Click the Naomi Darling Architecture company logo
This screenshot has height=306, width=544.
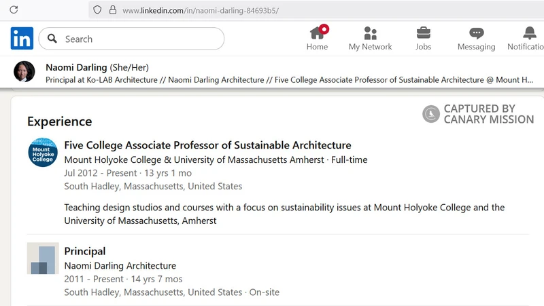(42, 259)
